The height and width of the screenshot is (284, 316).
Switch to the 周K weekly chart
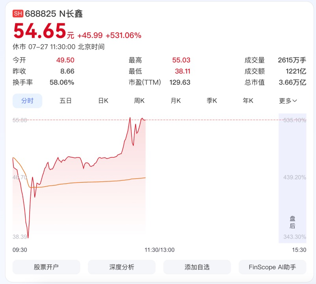point(139,101)
